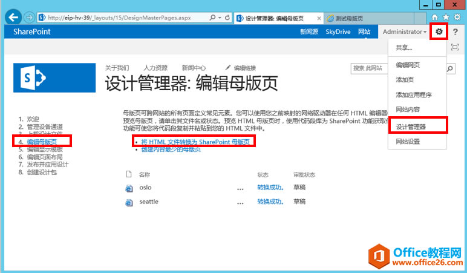Go to step 8 创建设计包
The width and height of the screenshot is (467, 273).
coord(42,173)
